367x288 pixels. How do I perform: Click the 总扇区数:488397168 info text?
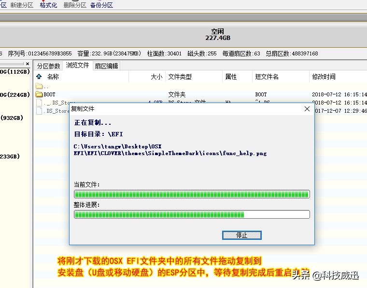pyautogui.click(x=292, y=53)
